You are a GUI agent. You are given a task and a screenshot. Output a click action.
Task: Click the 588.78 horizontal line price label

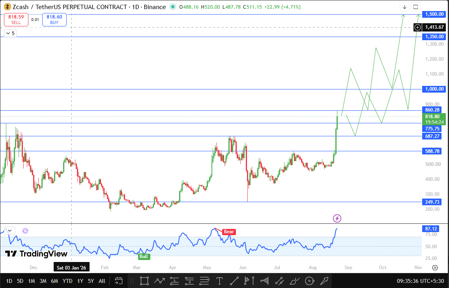tap(432, 151)
